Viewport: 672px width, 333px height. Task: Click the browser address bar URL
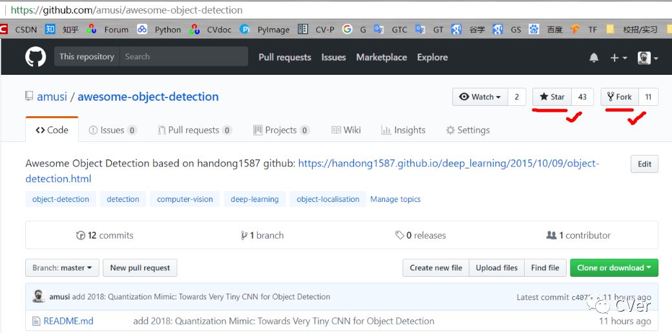click(x=127, y=10)
